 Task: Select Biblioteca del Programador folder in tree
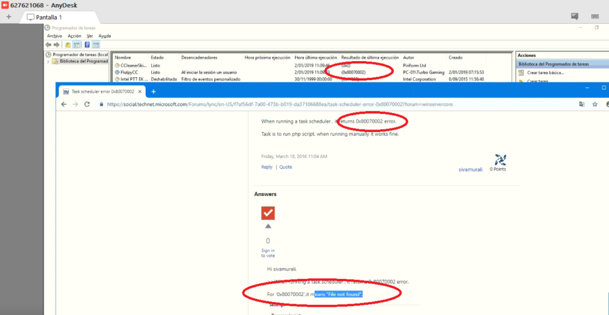click(x=80, y=61)
